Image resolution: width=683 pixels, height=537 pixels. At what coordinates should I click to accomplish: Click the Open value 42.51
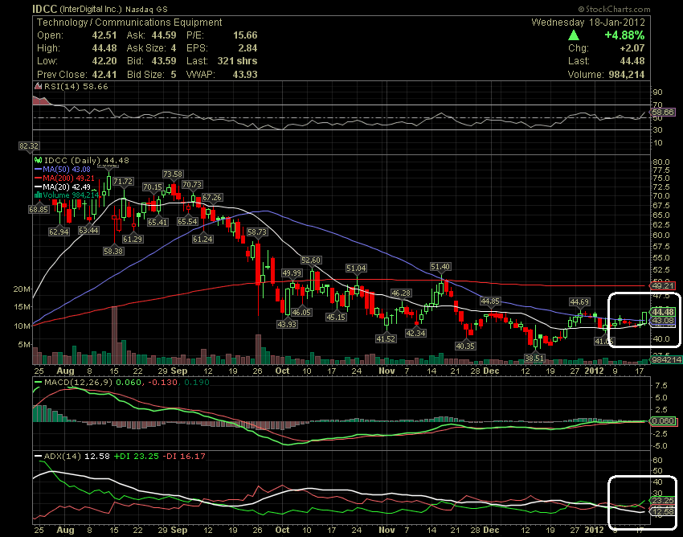point(104,35)
